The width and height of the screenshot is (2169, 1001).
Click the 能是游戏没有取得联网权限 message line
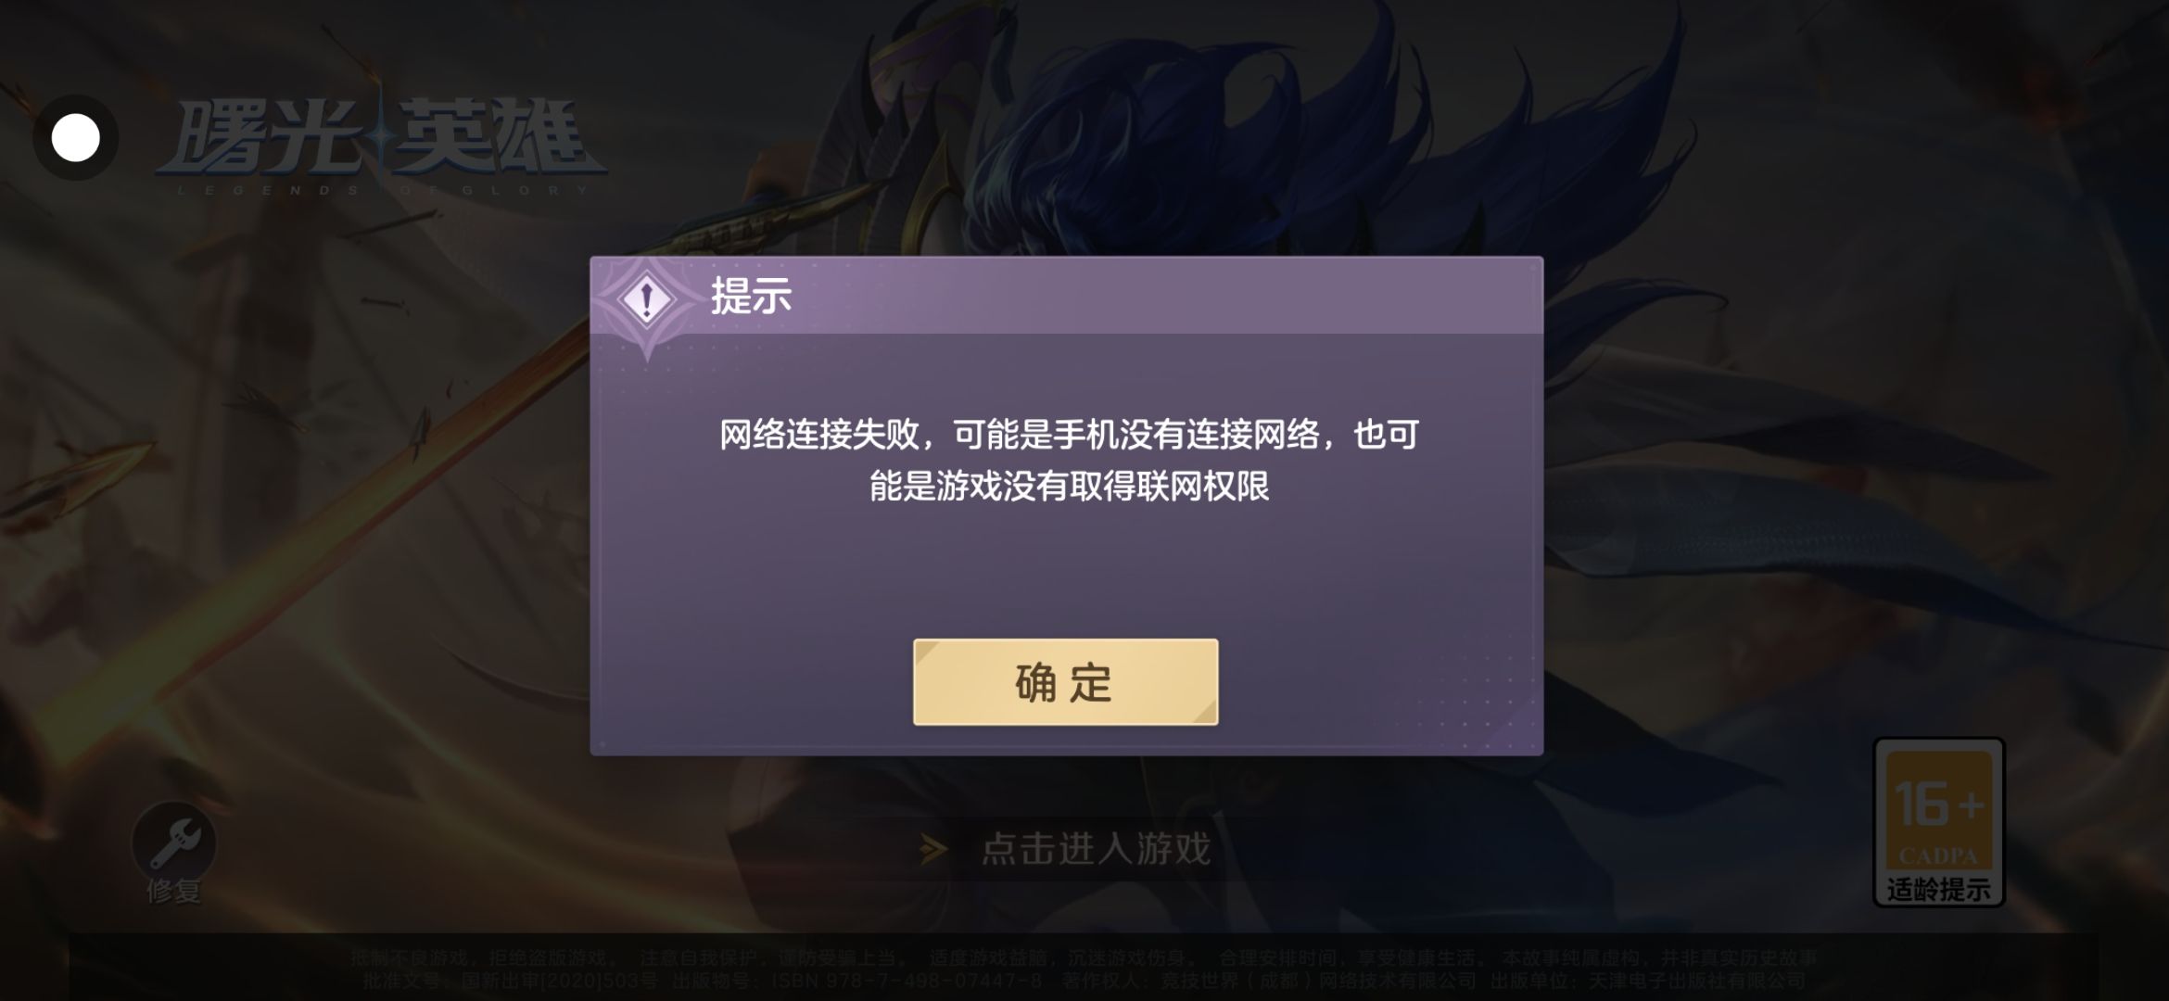pos(1069,486)
